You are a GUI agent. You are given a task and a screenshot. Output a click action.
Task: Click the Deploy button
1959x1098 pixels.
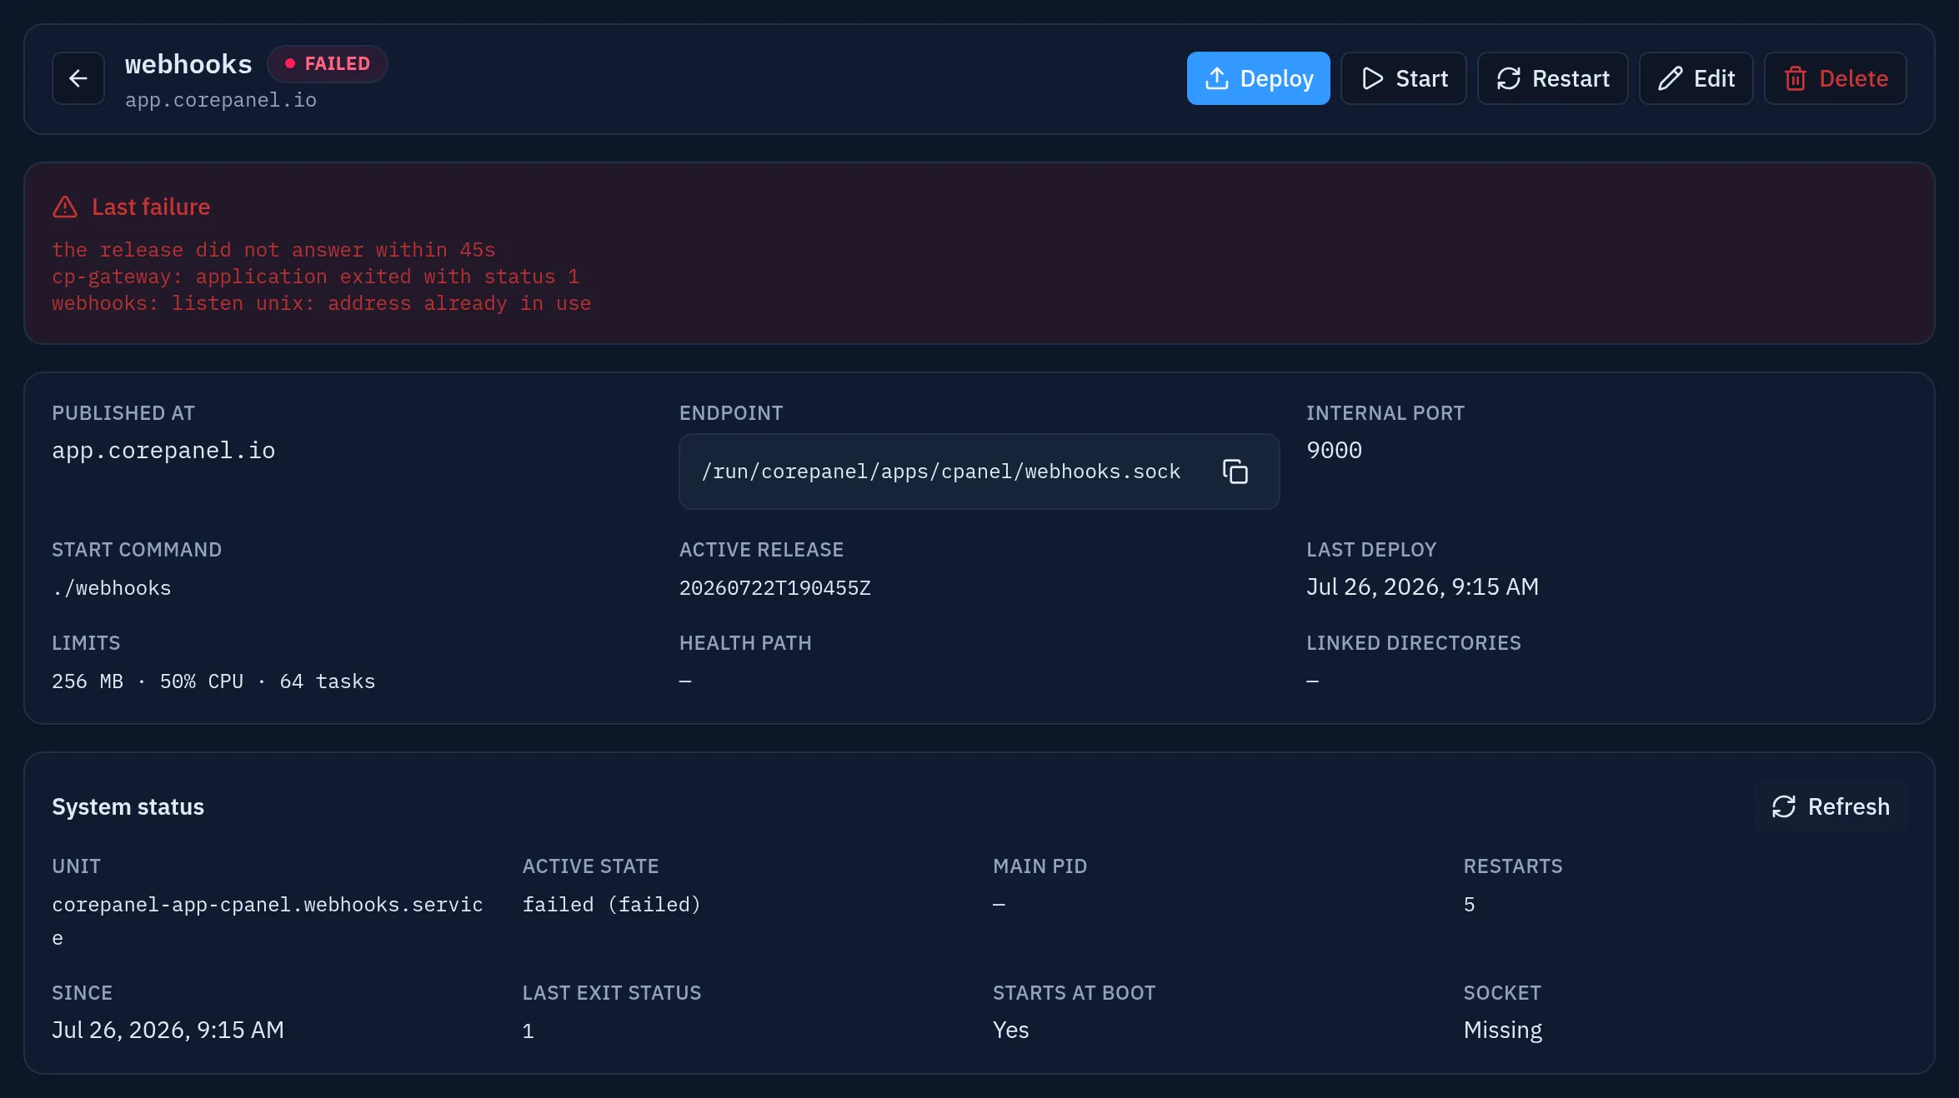point(1258,78)
